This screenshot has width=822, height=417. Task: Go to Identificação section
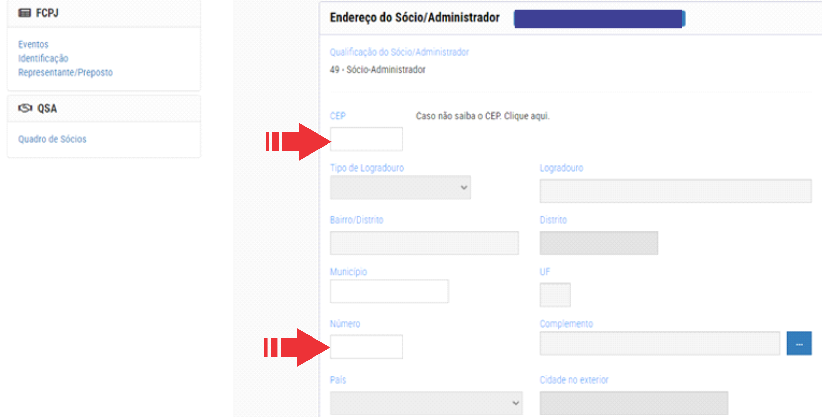[x=43, y=58]
